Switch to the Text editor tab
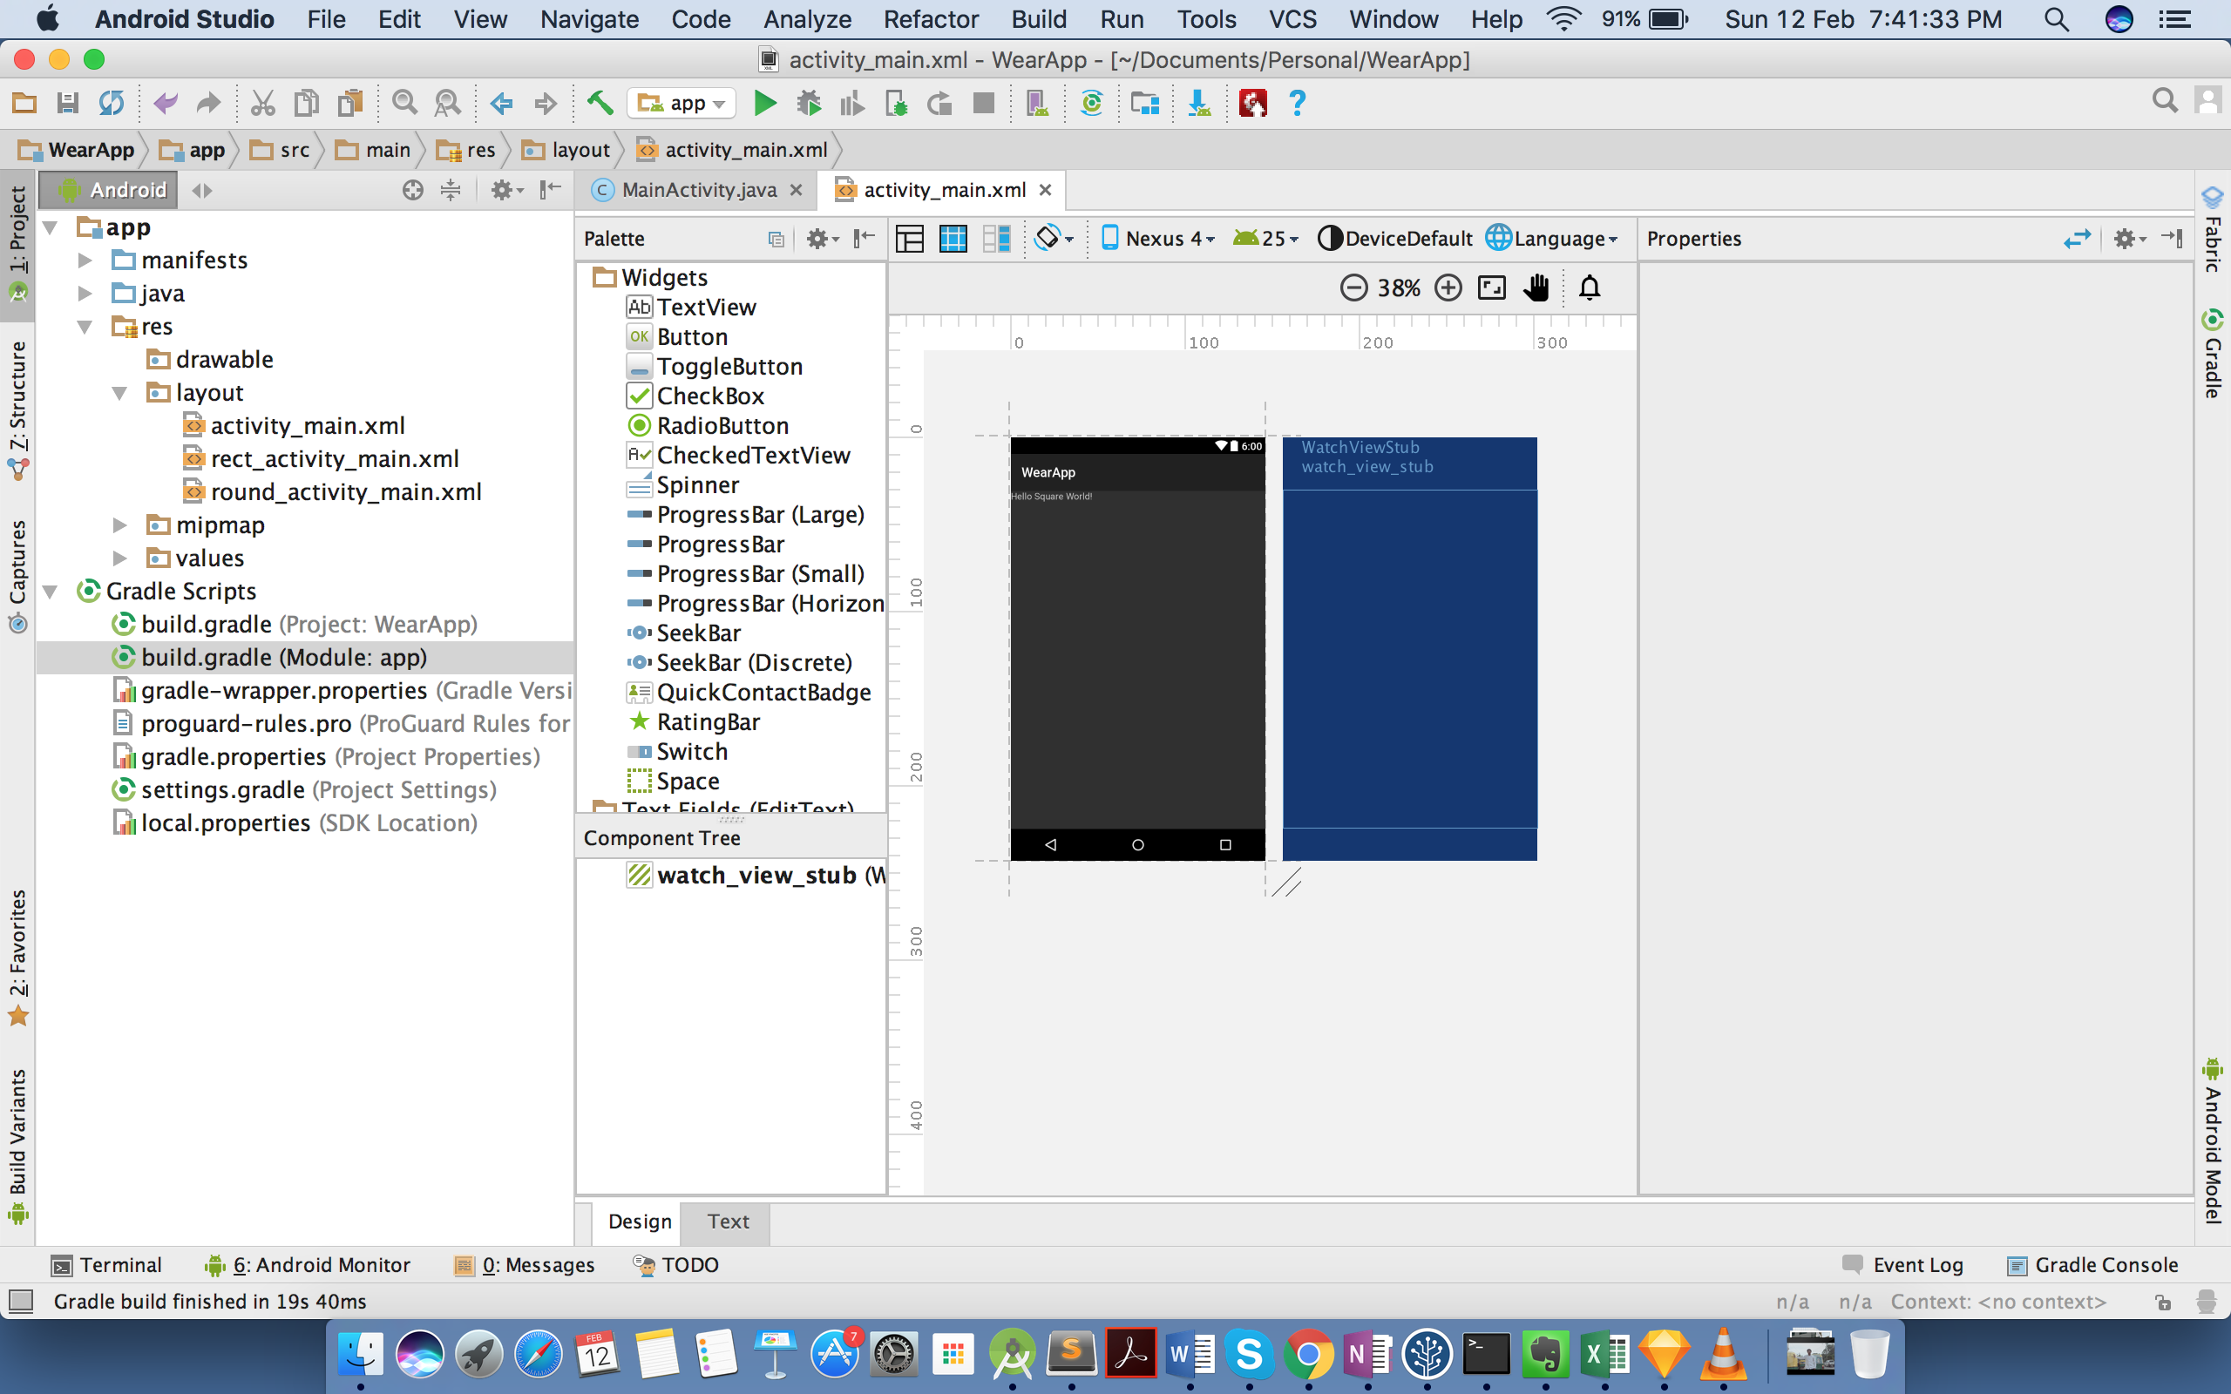 click(x=728, y=1221)
